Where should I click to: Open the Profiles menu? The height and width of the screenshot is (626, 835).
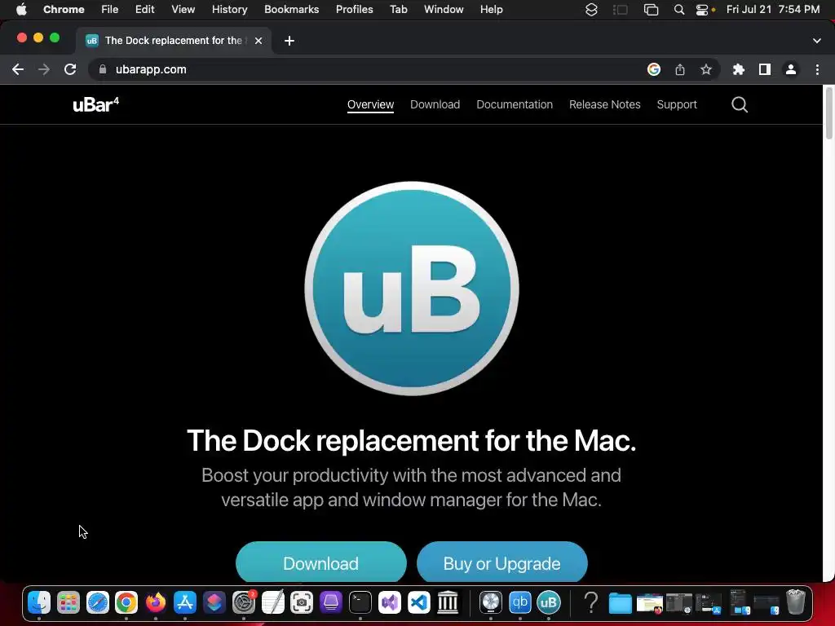pos(354,9)
